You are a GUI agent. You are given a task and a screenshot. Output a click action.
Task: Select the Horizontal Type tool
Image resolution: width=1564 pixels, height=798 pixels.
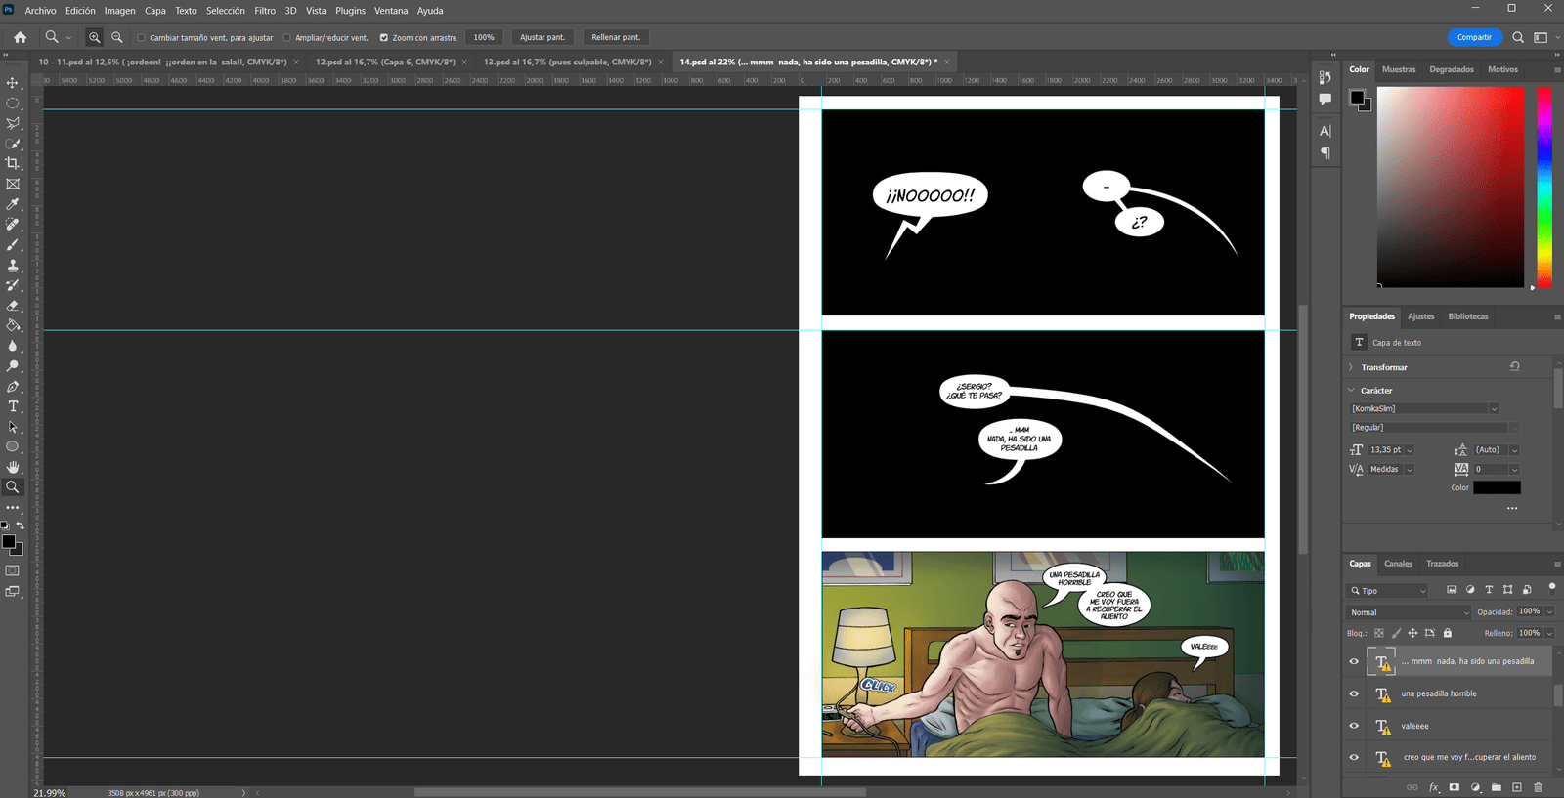tap(13, 406)
